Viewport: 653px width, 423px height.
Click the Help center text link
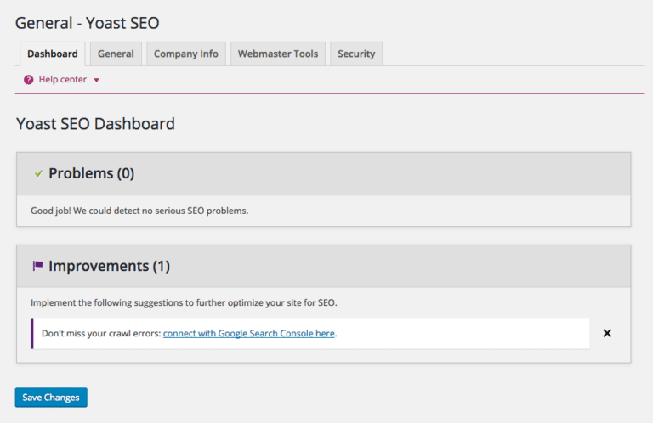click(x=62, y=80)
